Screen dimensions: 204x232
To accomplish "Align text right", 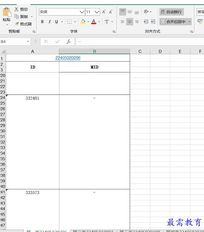I will (x=137, y=22).
